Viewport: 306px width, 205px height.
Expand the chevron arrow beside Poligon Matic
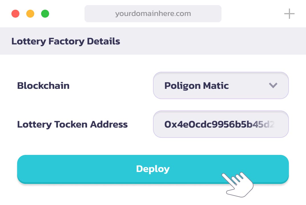[273, 85]
